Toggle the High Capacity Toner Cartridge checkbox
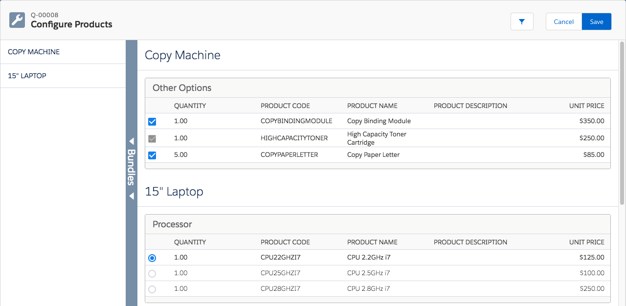This screenshot has height=306, width=626. tap(152, 138)
